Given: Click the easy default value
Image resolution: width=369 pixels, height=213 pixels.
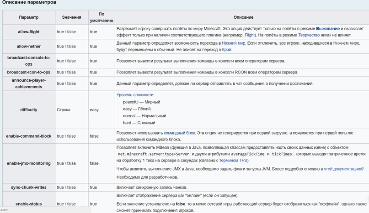Looking at the screenshot, I should click(x=94, y=109).
